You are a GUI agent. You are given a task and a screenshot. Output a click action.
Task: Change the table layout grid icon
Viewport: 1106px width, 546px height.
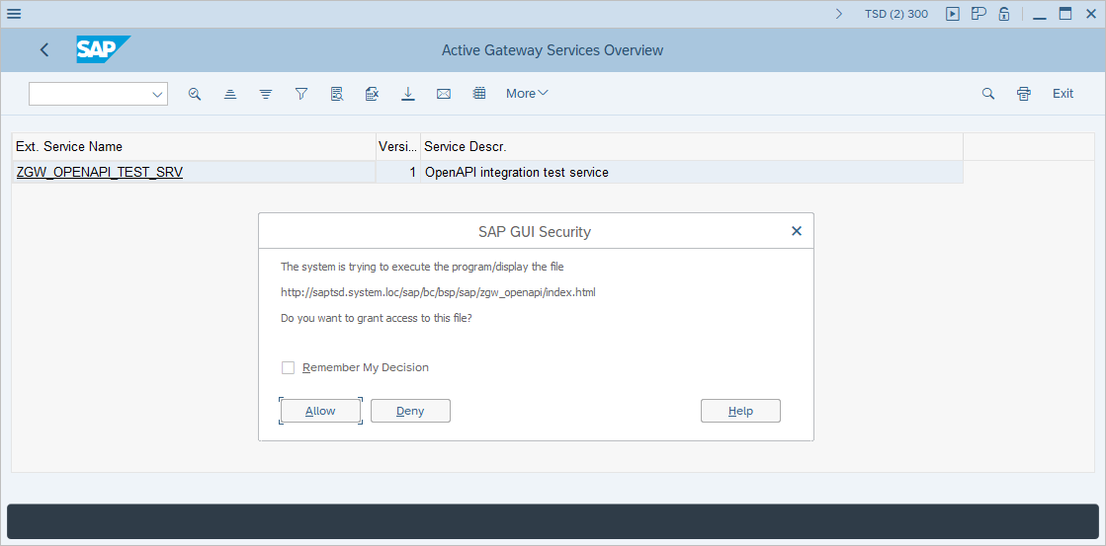tap(479, 94)
